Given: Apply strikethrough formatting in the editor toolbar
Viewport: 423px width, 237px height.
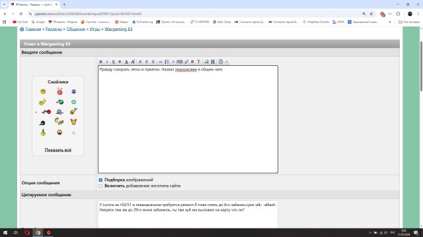Looking at the screenshot, I should (120, 61).
